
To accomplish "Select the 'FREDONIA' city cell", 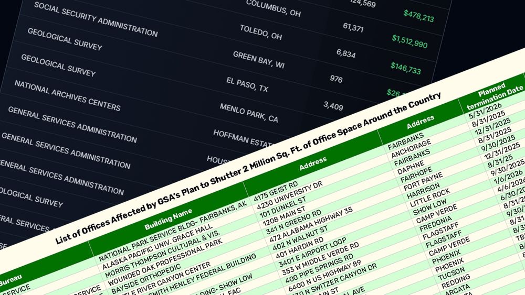I will (x=436, y=224).
